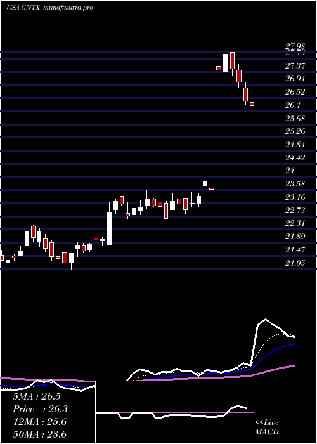The image size is (317, 444).
Task: Click the 25.68 price axis label
Action: tap(295, 119)
